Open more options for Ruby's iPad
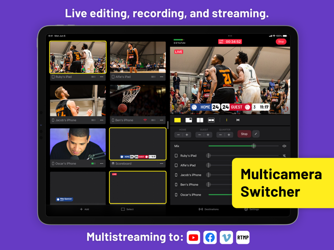 click(x=102, y=77)
